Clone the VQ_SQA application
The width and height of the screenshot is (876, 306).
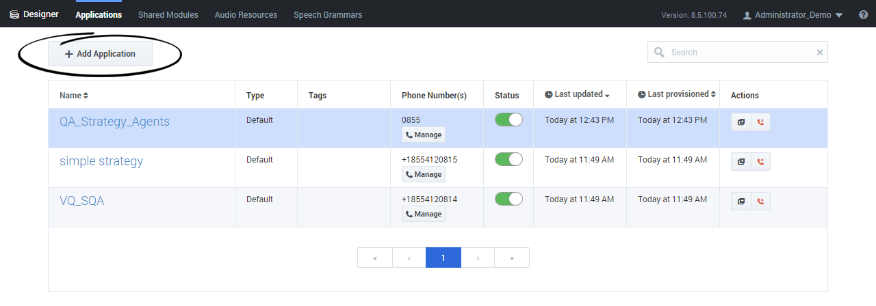pos(741,201)
